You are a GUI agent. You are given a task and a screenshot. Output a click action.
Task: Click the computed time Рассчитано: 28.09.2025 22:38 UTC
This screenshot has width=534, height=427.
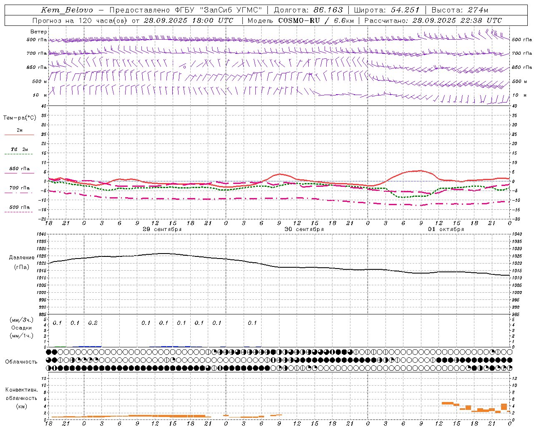(x=433, y=20)
